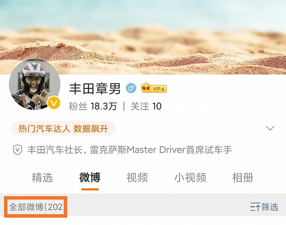
Task: Click the 筛选 filter icon
Action: point(255,207)
